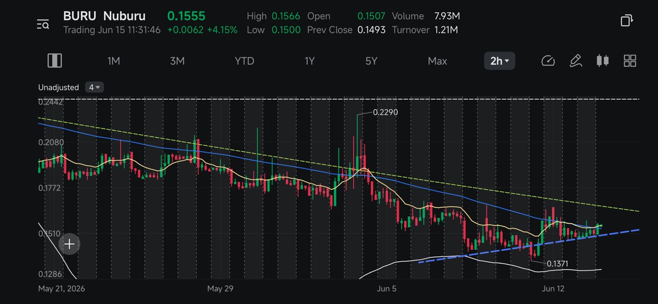Open the speedometer indicator icon
The width and height of the screenshot is (658, 304).
548,61
